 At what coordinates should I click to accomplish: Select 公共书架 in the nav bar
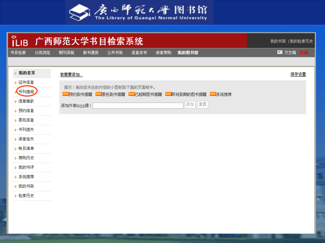tap(115, 53)
